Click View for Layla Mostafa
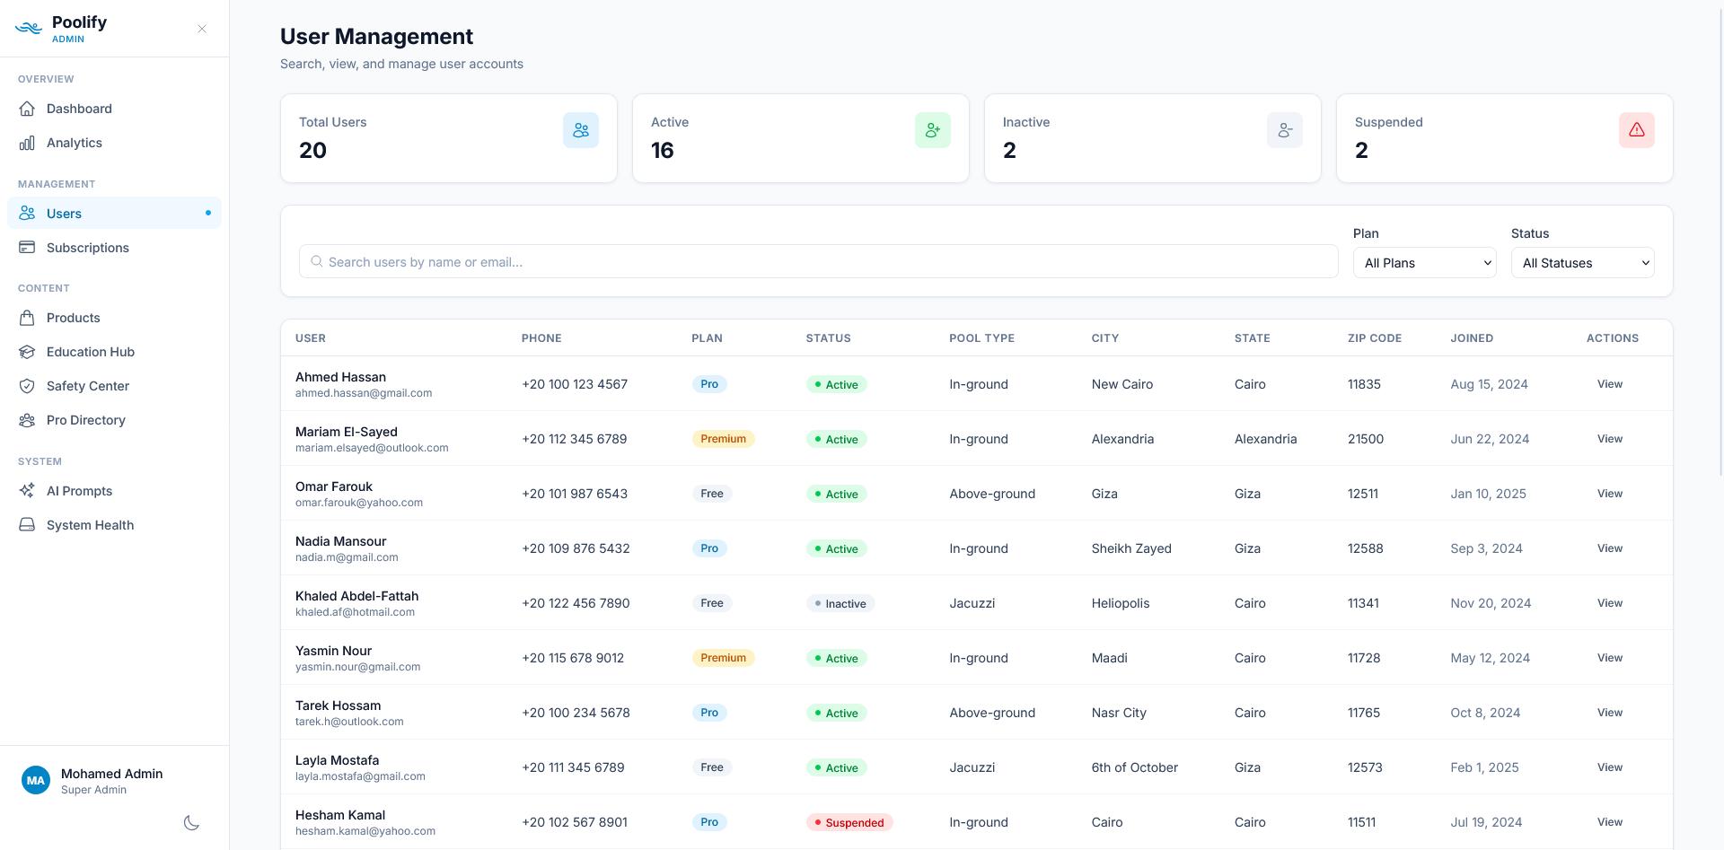Screen dimensions: 1724x850 pos(1609,767)
